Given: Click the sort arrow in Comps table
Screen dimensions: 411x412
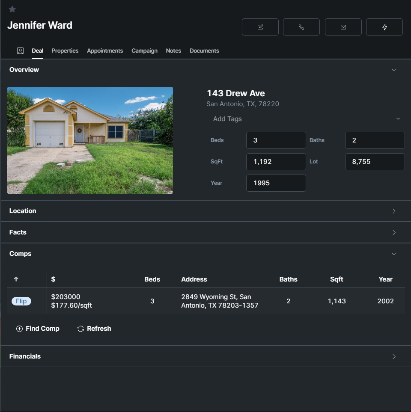Looking at the screenshot, I should click(x=16, y=279).
